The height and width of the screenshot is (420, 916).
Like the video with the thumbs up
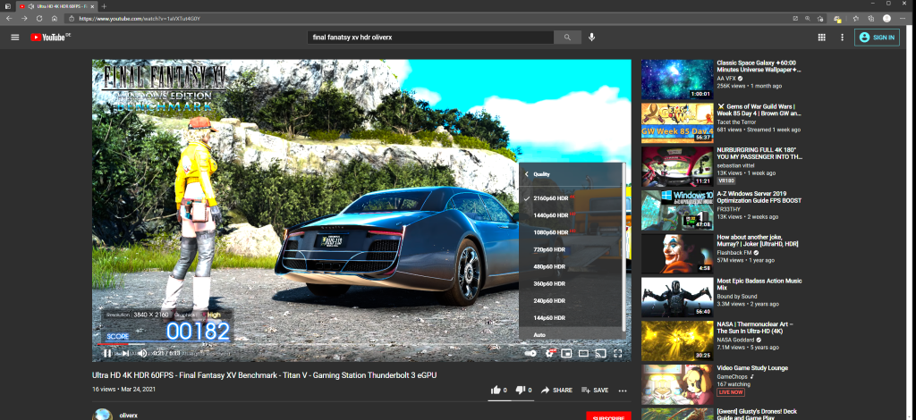click(496, 391)
